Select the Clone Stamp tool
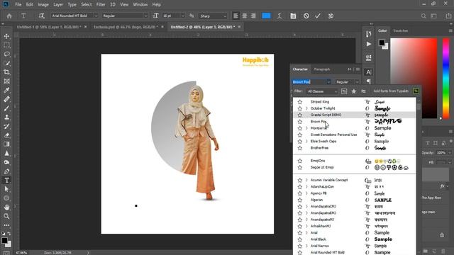Screen dimensions: 454x255 tap(6, 117)
